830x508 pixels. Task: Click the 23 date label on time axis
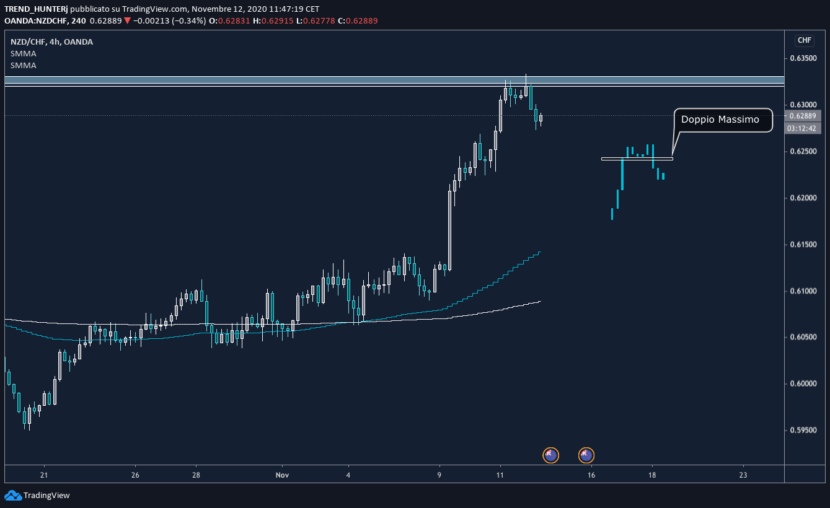743,475
